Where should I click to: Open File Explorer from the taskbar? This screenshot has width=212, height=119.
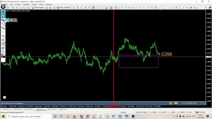tap(68, 116)
